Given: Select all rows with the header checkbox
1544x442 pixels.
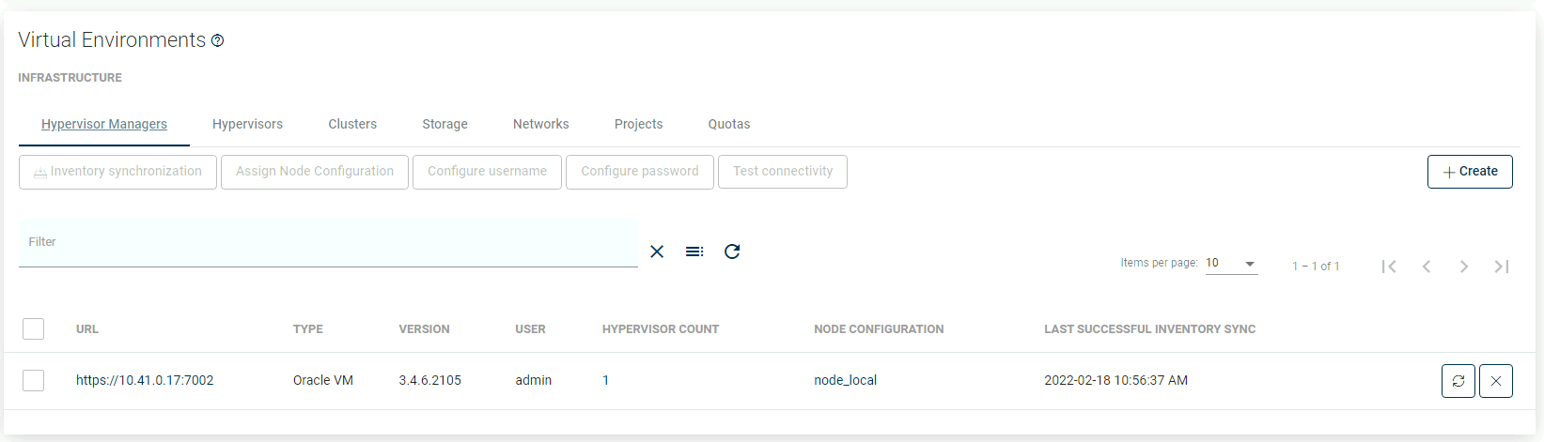Looking at the screenshot, I should pyautogui.click(x=34, y=328).
